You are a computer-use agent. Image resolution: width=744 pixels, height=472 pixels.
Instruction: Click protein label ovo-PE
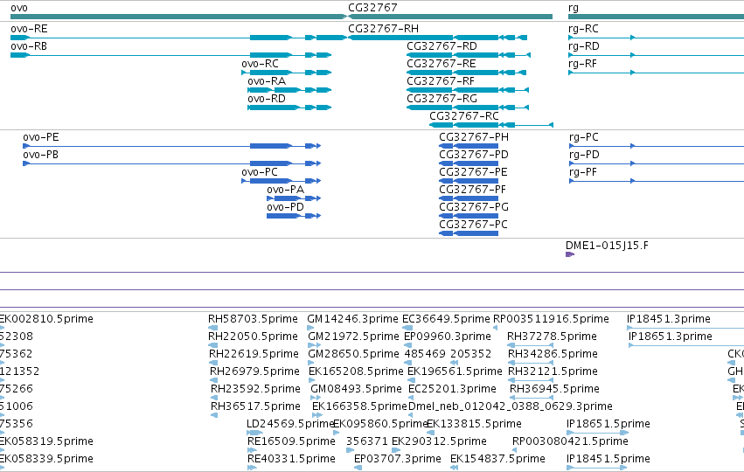coord(41,137)
